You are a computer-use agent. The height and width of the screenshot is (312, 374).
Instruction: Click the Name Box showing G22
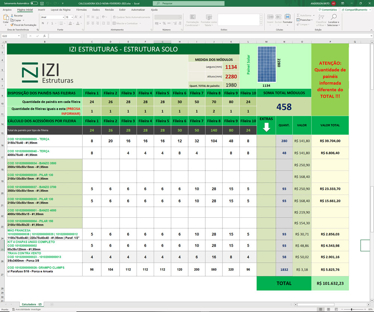[x=11, y=36]
